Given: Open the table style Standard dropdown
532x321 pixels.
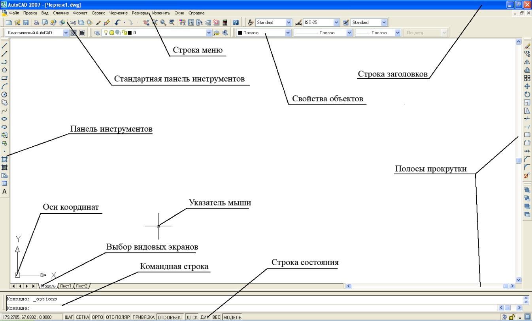Looking at the screenshot, I should click(384, 22).
